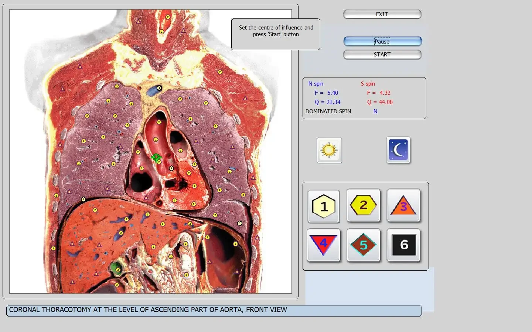This screenshot has width=532, height=332.
Task: Click the white marker 1 on the blue vein
Action: (x=159, y=88)
